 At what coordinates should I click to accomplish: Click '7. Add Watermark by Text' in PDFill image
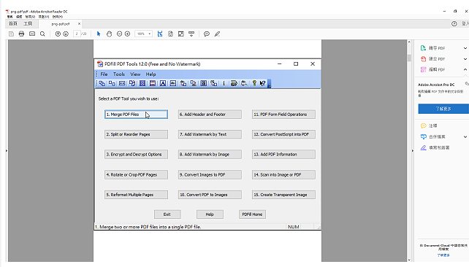[210, 134]
